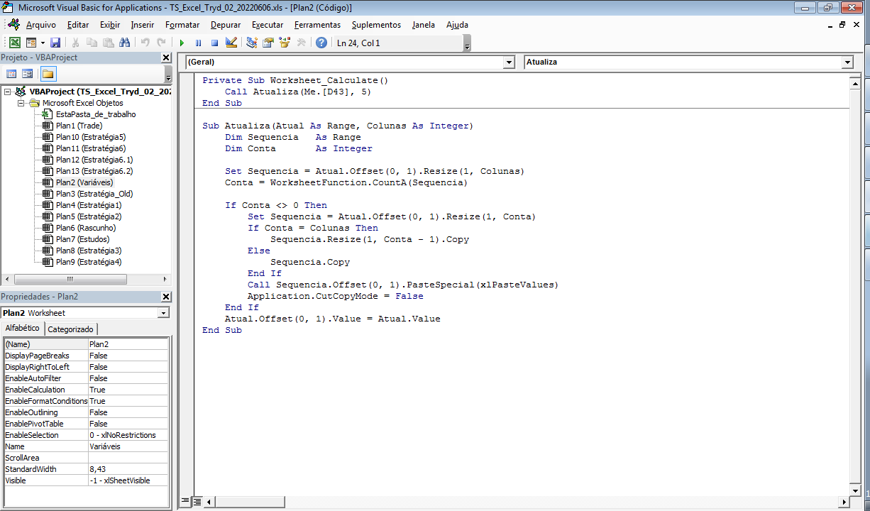Select EstaPasta_de_trabalho in project tree
This screenshot has width=870, height=511.
[96, 114]
